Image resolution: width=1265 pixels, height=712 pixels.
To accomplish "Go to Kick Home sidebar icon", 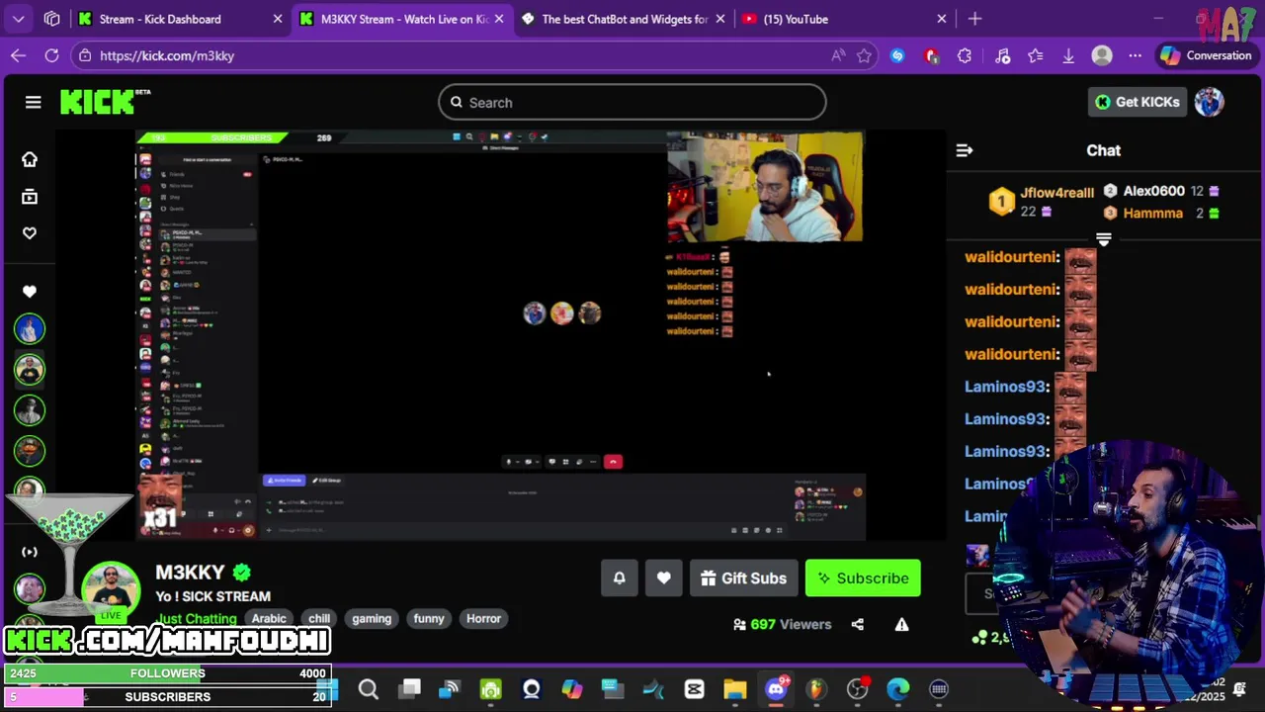I will tap(30, 159).
